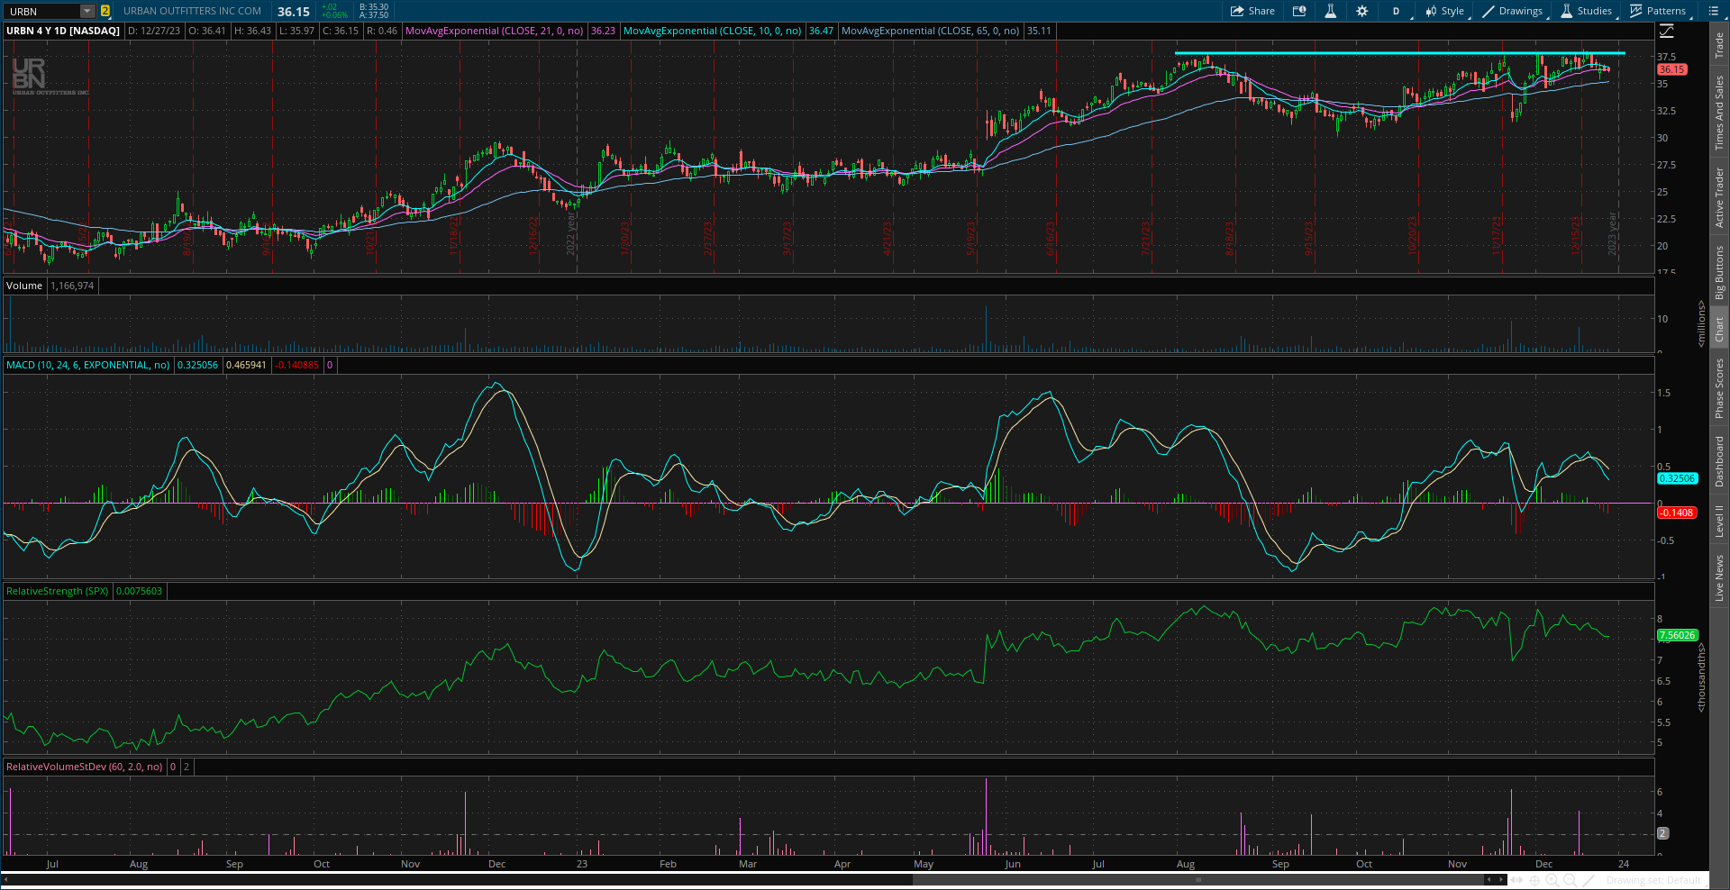
Task: Open Edit Studies flask icon
Action: 1330,11
